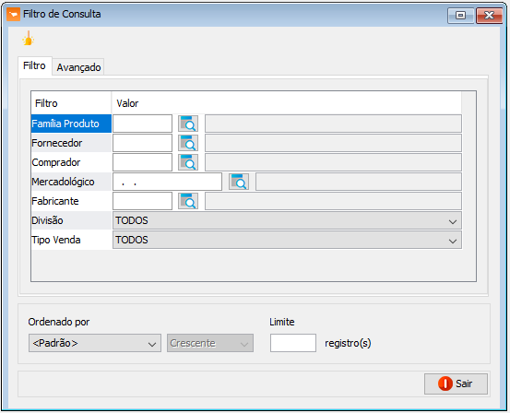The image size is (510, 413).
Task: Expand the Tipo Venda dropdown
Action: [x=287, y=240]
